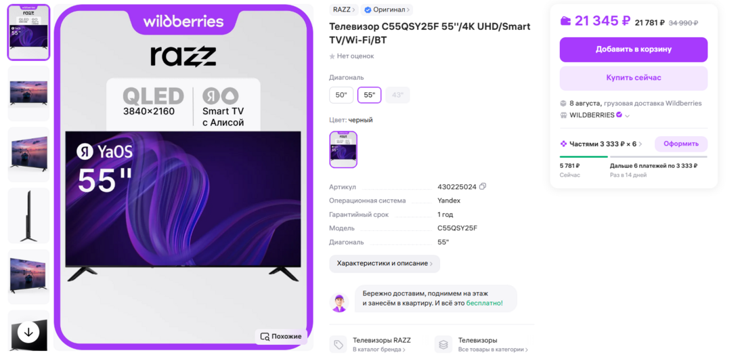Select the black color swatch
The width and height of the screenshot is (738, 357).
tap(343, 149)
